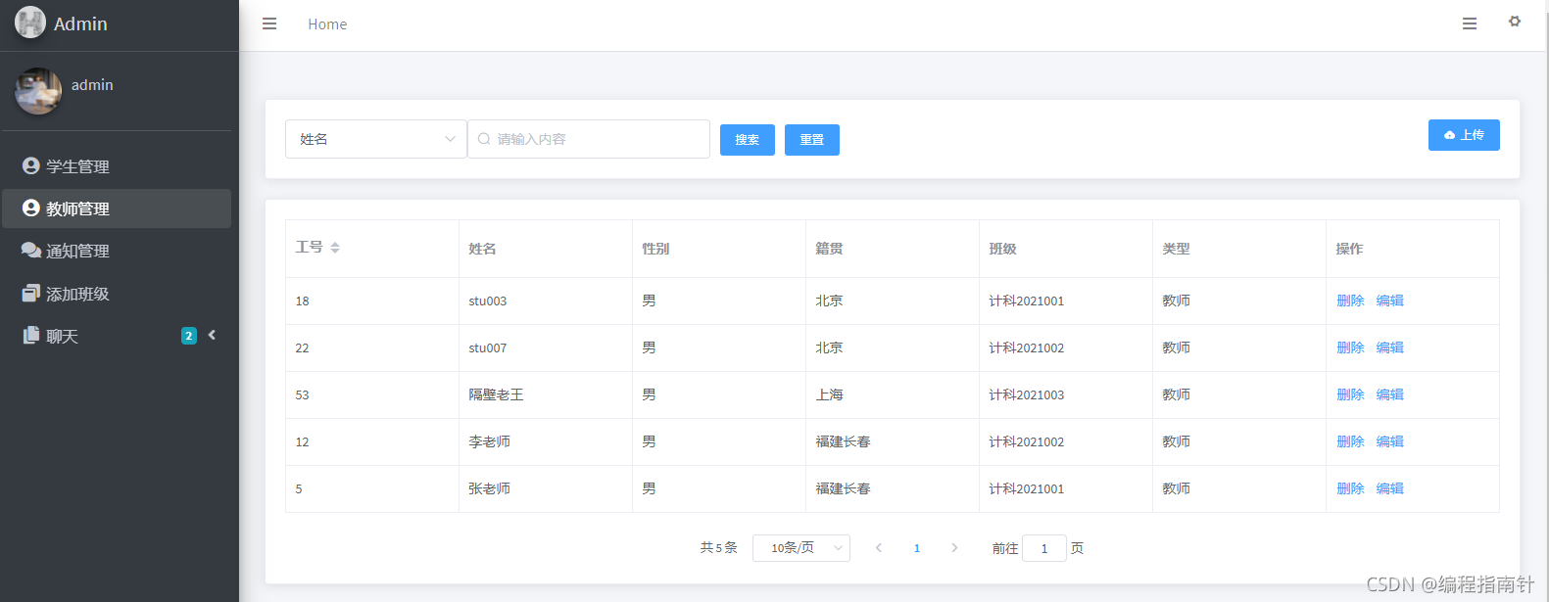Screen dimensions: 1549x602
Task: Delete the 李老师 row
Action: pyautogui.click(x=1350, y=441)
